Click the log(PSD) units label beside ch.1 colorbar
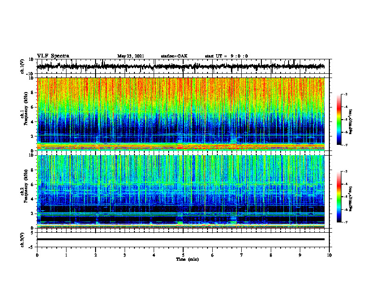This screenshot has width=371, height=286. (x=351, y=122)
